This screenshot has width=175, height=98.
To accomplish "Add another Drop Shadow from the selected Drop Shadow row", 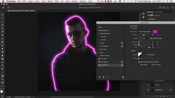I will pos(122,65).
